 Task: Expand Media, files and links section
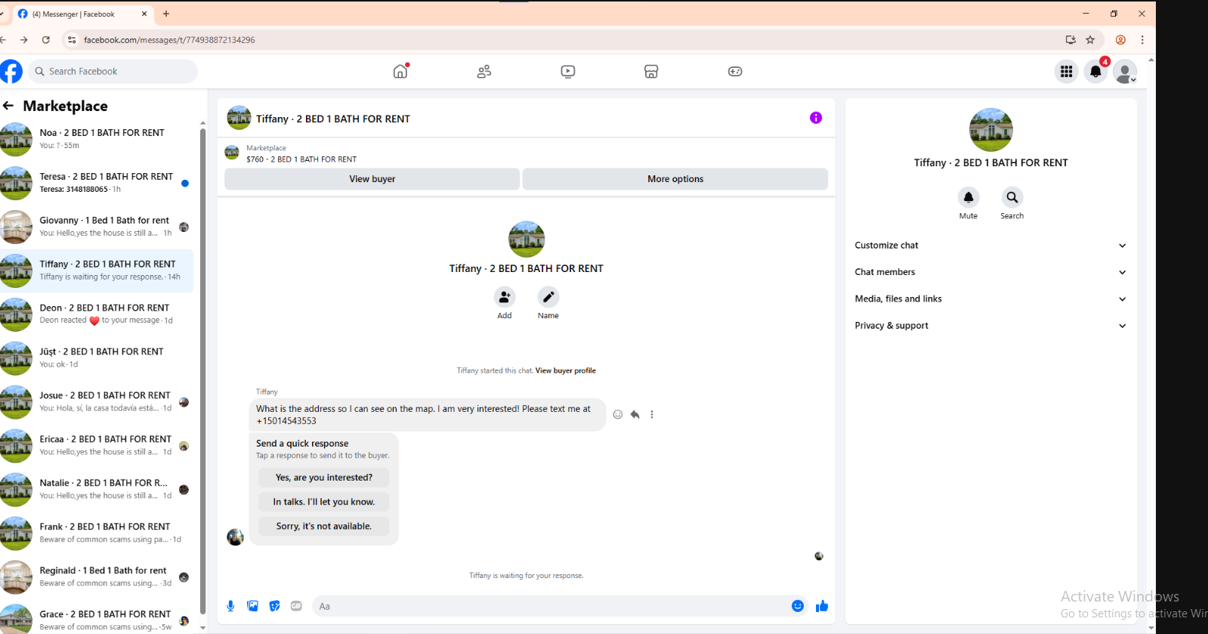click(x=990, y=299)
